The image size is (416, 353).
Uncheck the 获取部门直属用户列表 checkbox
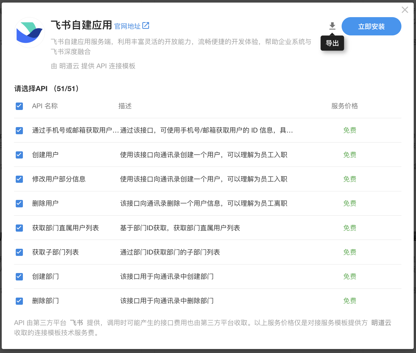point(19,228)
